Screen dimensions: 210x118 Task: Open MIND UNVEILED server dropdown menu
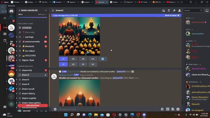coord(46,10)
